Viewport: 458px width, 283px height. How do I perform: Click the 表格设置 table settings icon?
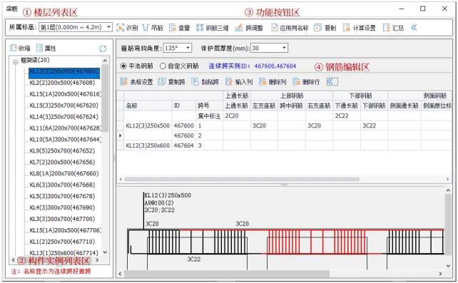pos(124,82)
